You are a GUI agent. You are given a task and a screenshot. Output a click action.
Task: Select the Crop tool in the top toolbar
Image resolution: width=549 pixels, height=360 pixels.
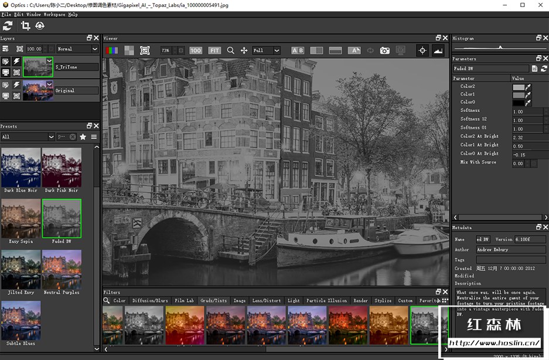pos(25,25)
